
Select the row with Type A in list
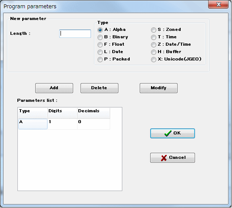click(64, 124)
